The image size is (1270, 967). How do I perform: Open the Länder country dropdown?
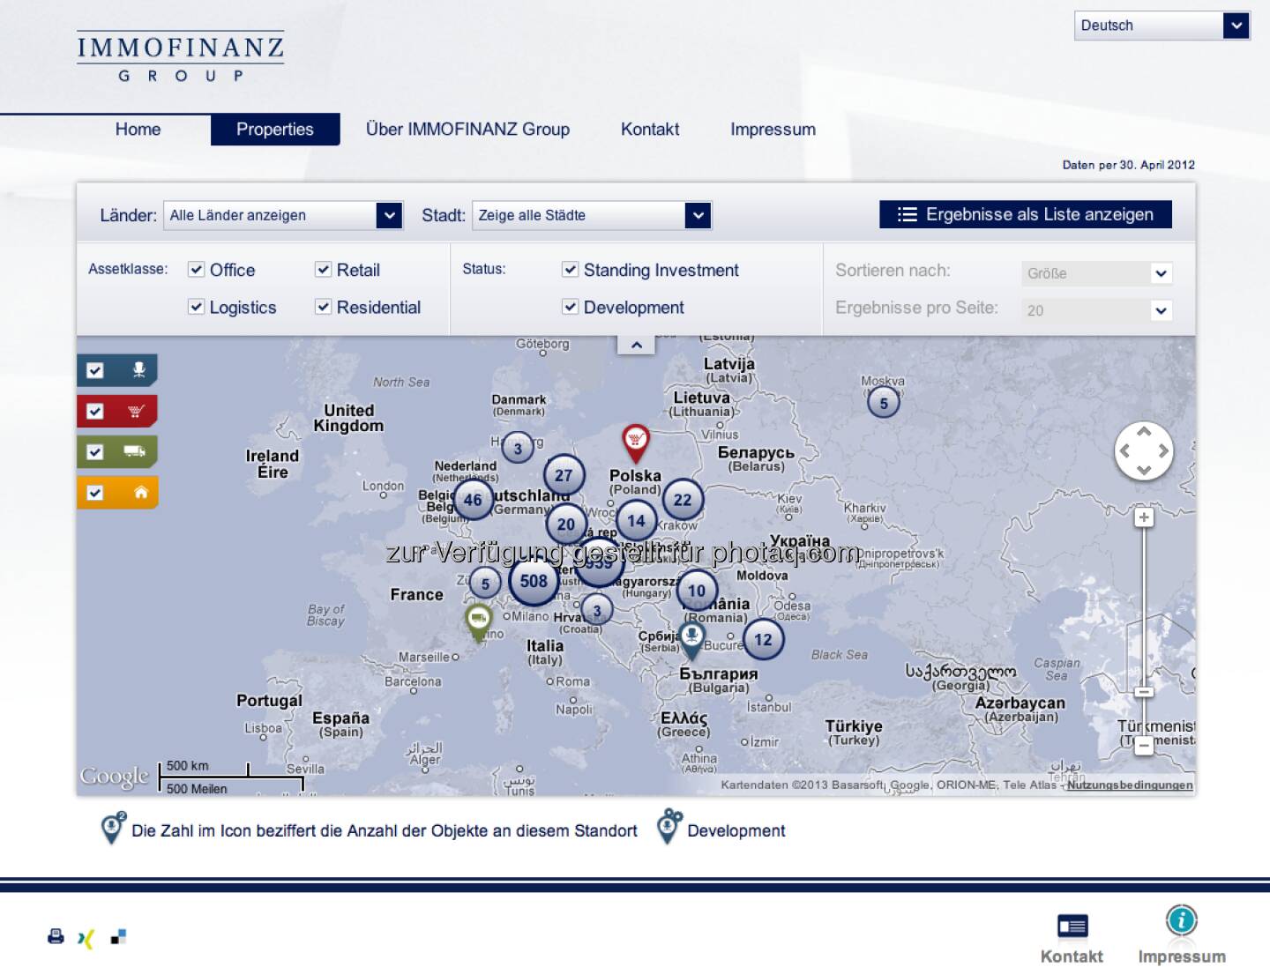[283, 215]
